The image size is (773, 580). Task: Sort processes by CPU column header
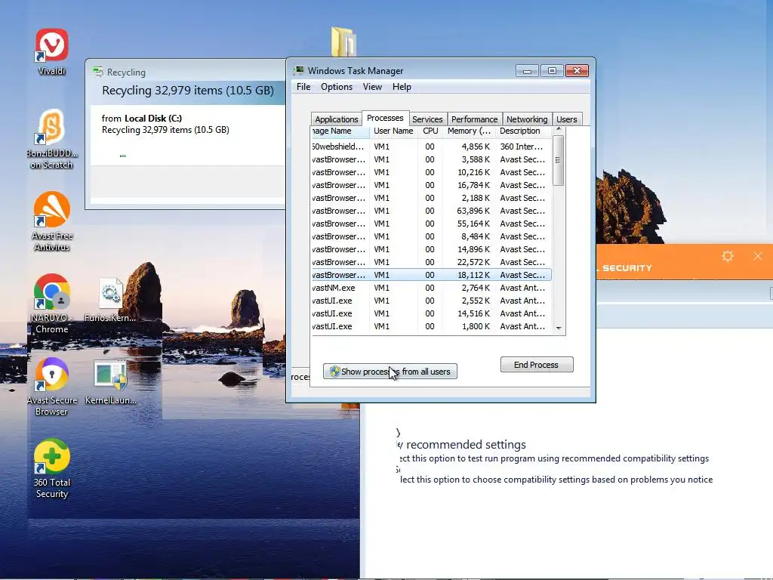(x=430, y=131)
